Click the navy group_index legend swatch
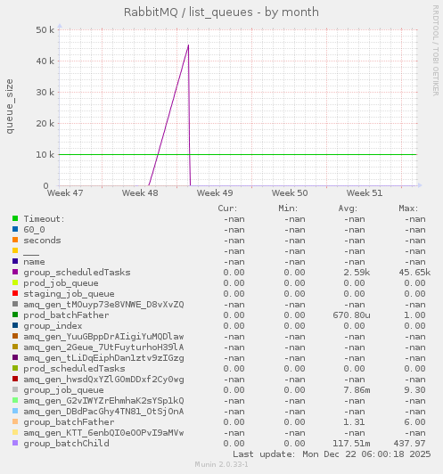443x474 pixels. click(x=15, y=325)
